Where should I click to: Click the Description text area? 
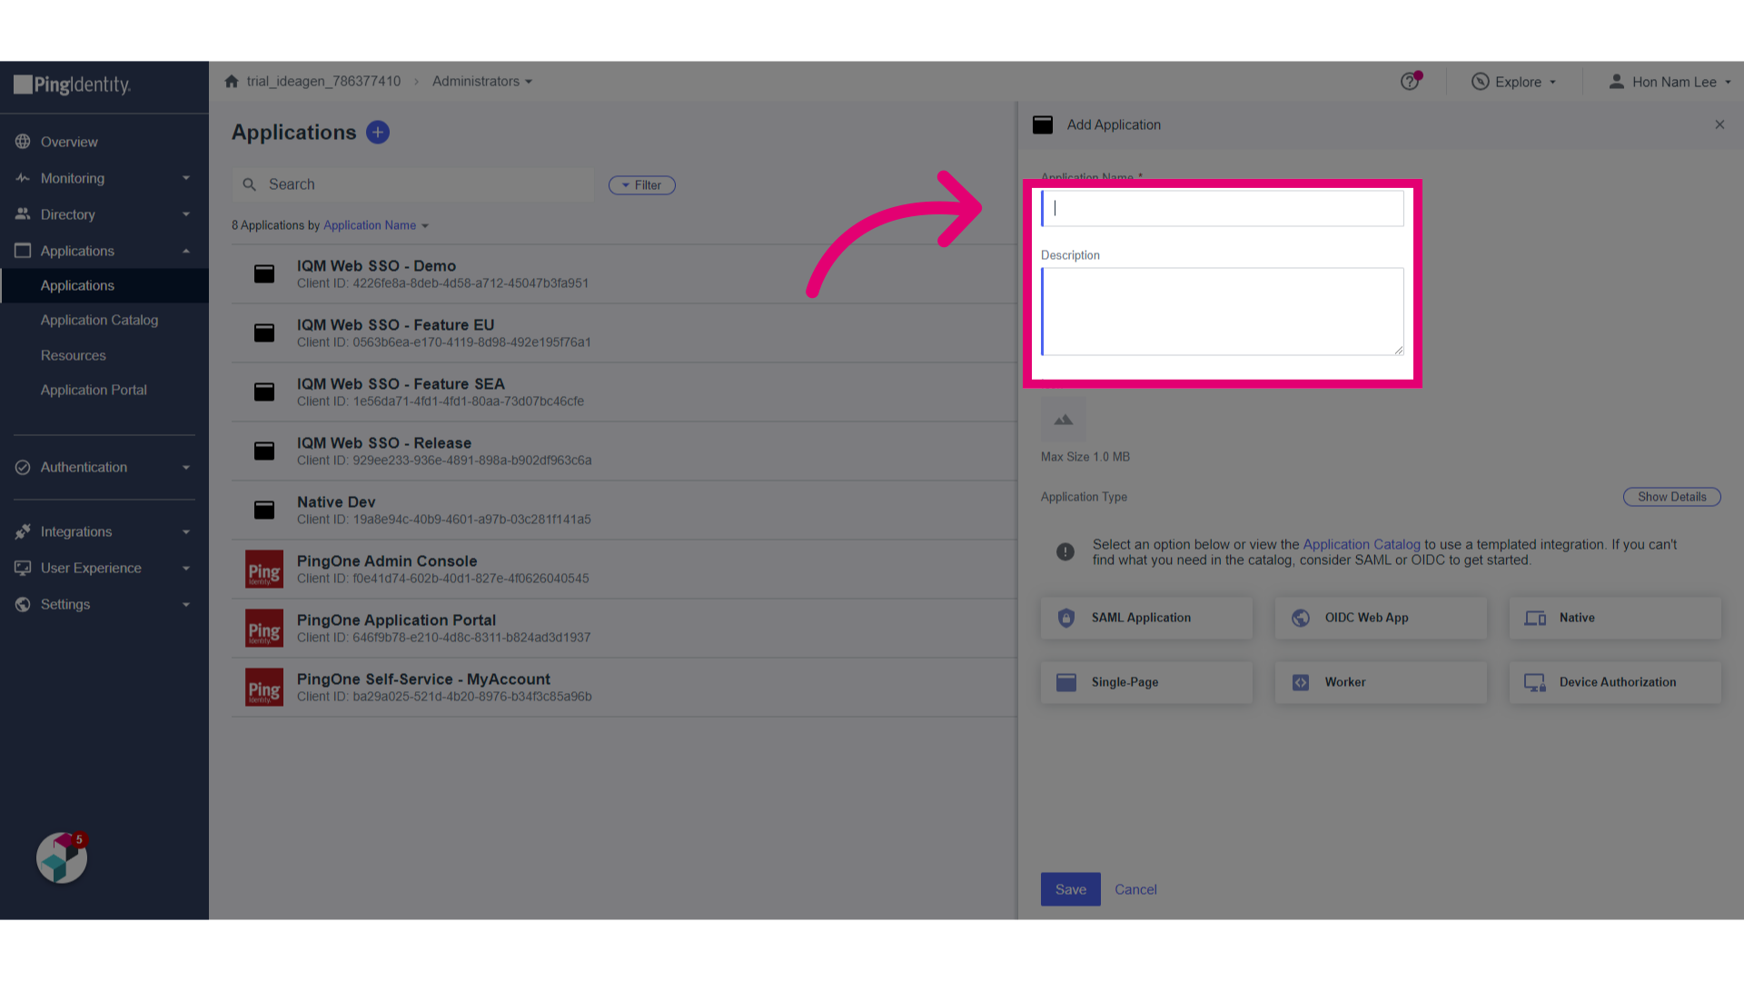[1223, 312]
